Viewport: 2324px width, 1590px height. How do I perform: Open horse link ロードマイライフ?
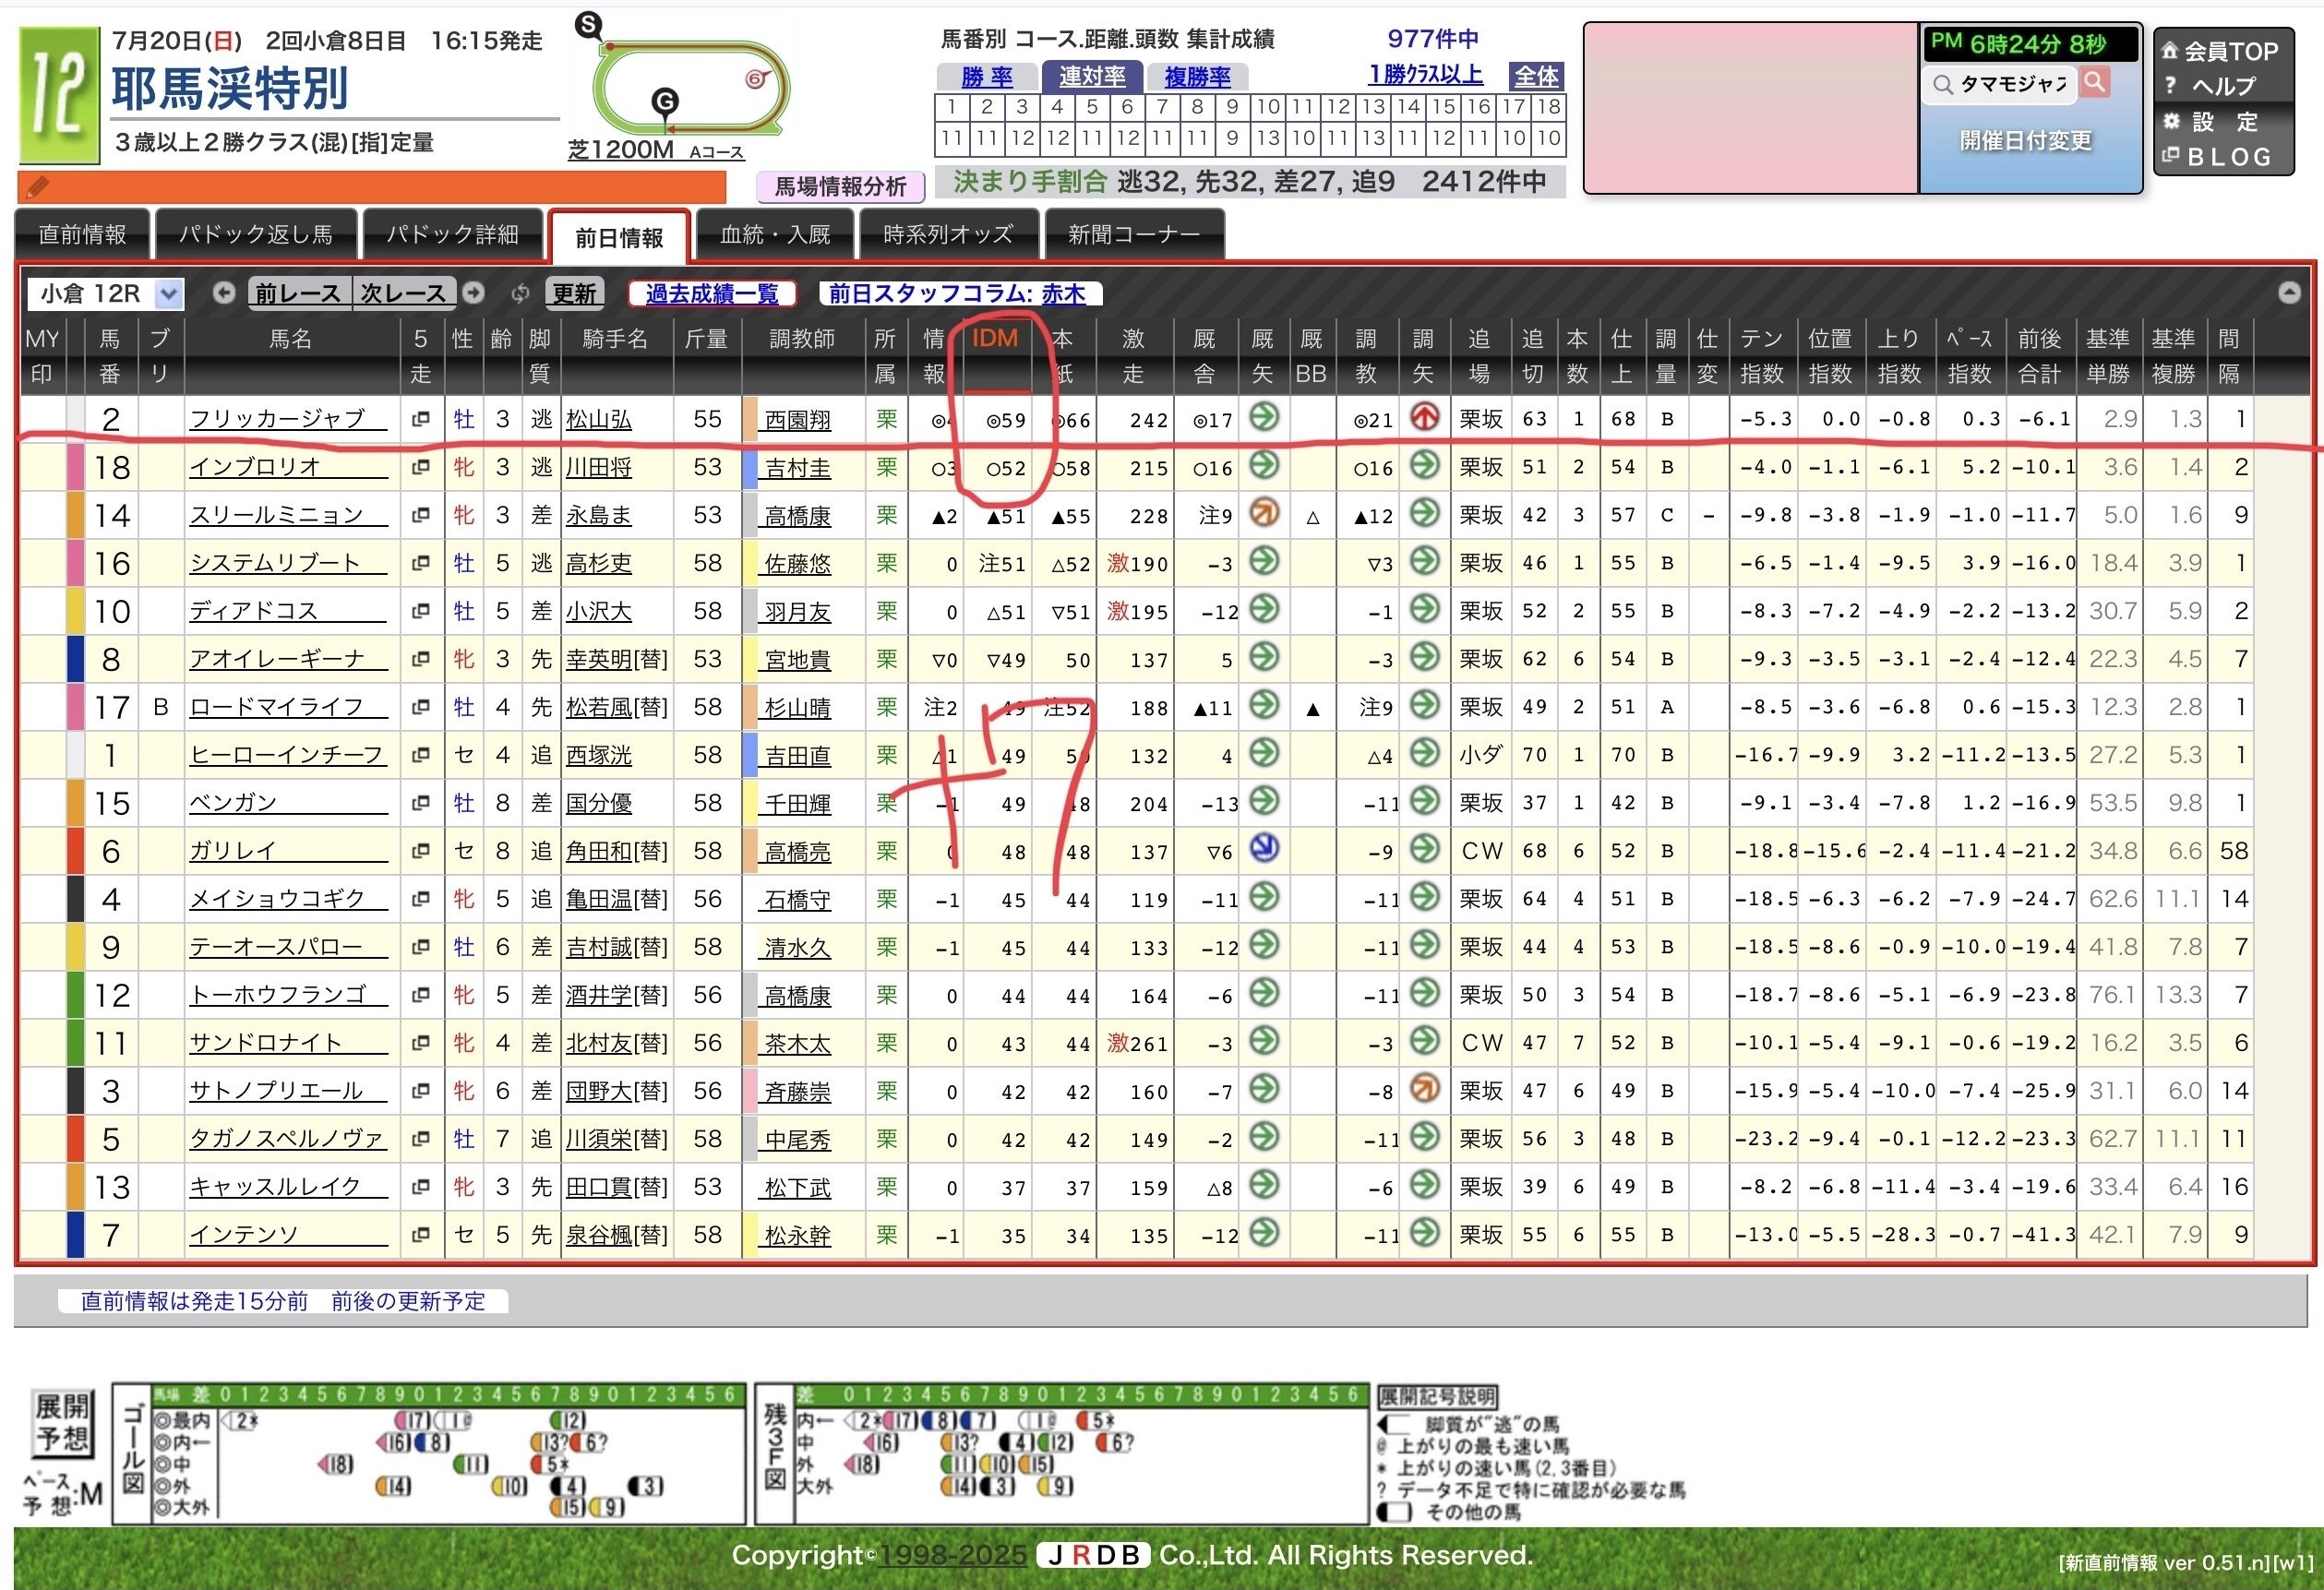click(x=287, y=707)
